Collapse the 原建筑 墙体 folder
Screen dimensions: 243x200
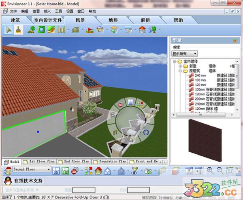(x=180, y=71)
